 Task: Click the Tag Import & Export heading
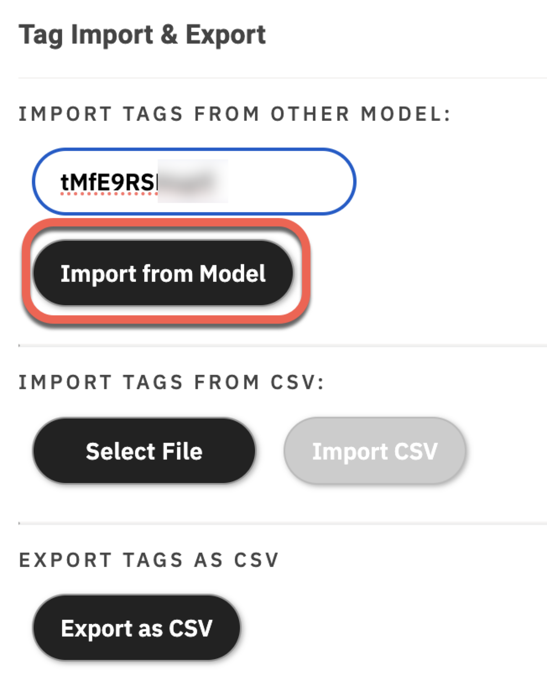click(143, 34)
